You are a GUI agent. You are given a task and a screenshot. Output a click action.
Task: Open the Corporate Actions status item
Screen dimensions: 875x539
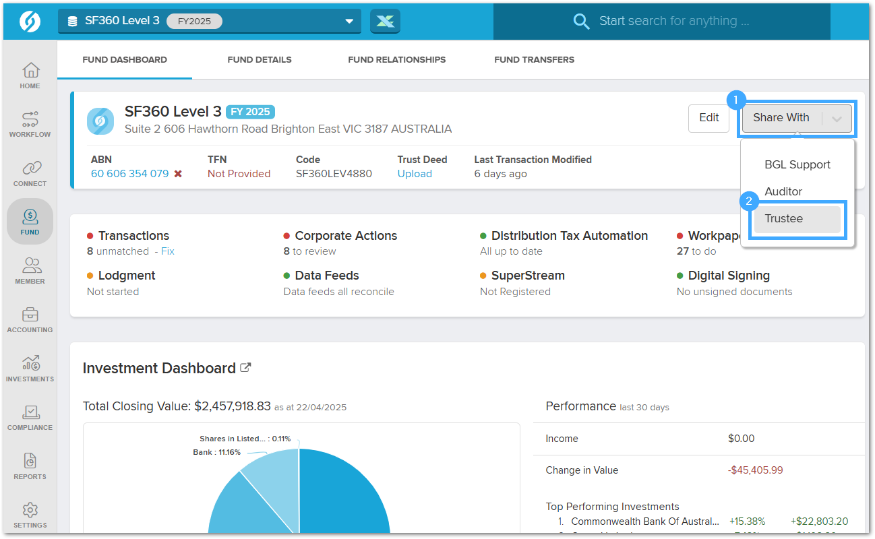coord(346,236)
